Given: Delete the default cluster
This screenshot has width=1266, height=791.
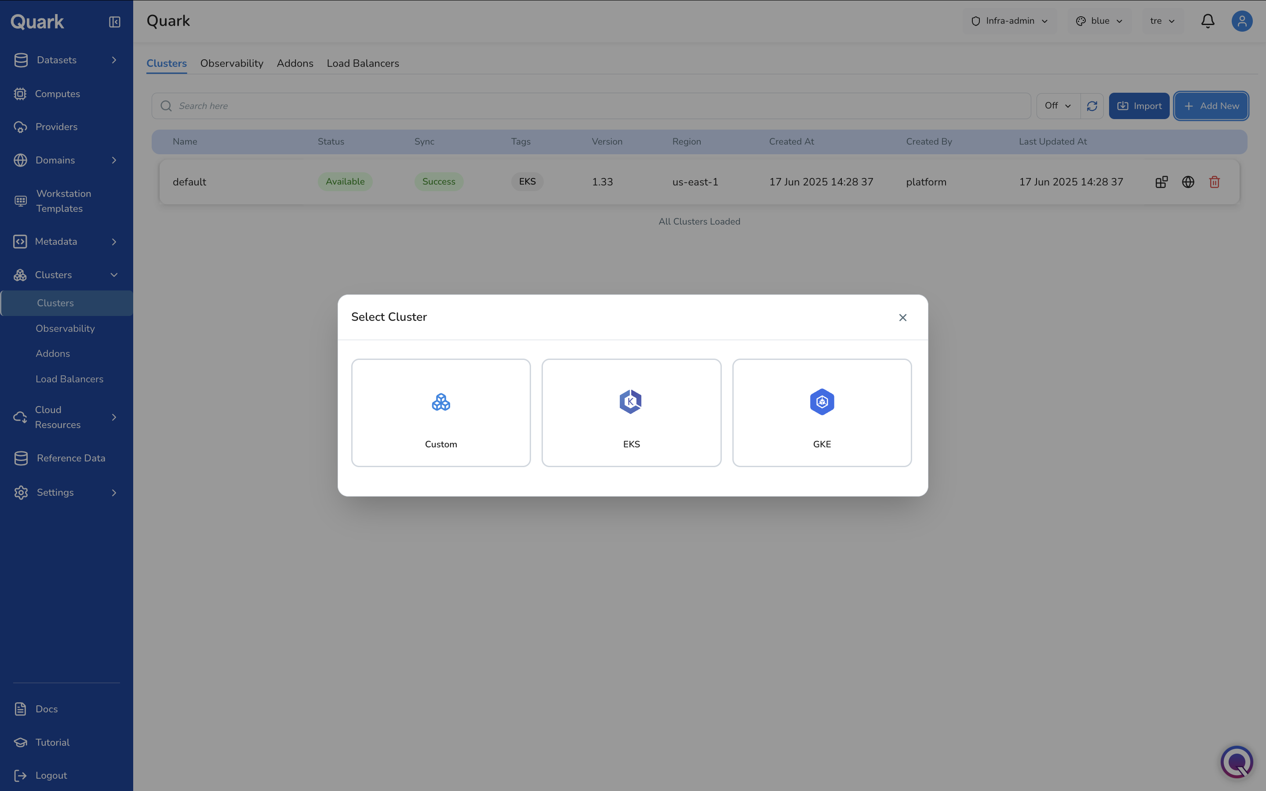Looking at the screenshot, I should (x=1214, y=182).
